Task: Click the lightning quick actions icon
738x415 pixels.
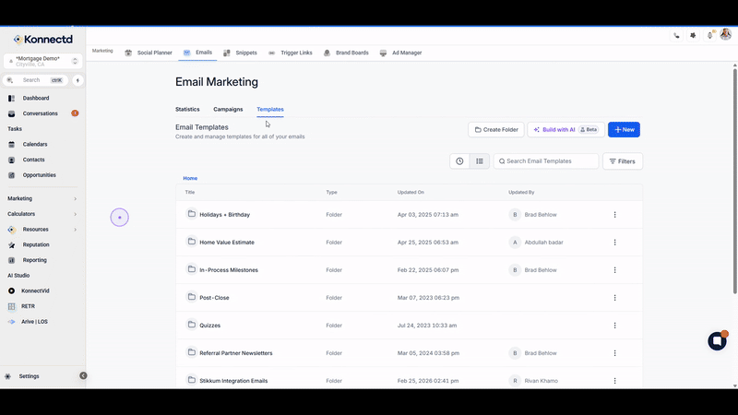Action: [x=77, y=80]
